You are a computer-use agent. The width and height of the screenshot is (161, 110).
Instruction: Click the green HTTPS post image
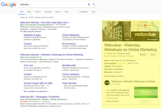coord(146,93)
